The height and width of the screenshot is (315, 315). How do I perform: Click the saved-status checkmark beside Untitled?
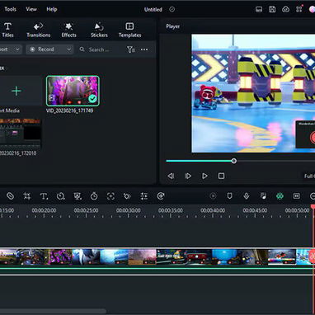click(x=172, y=9)
